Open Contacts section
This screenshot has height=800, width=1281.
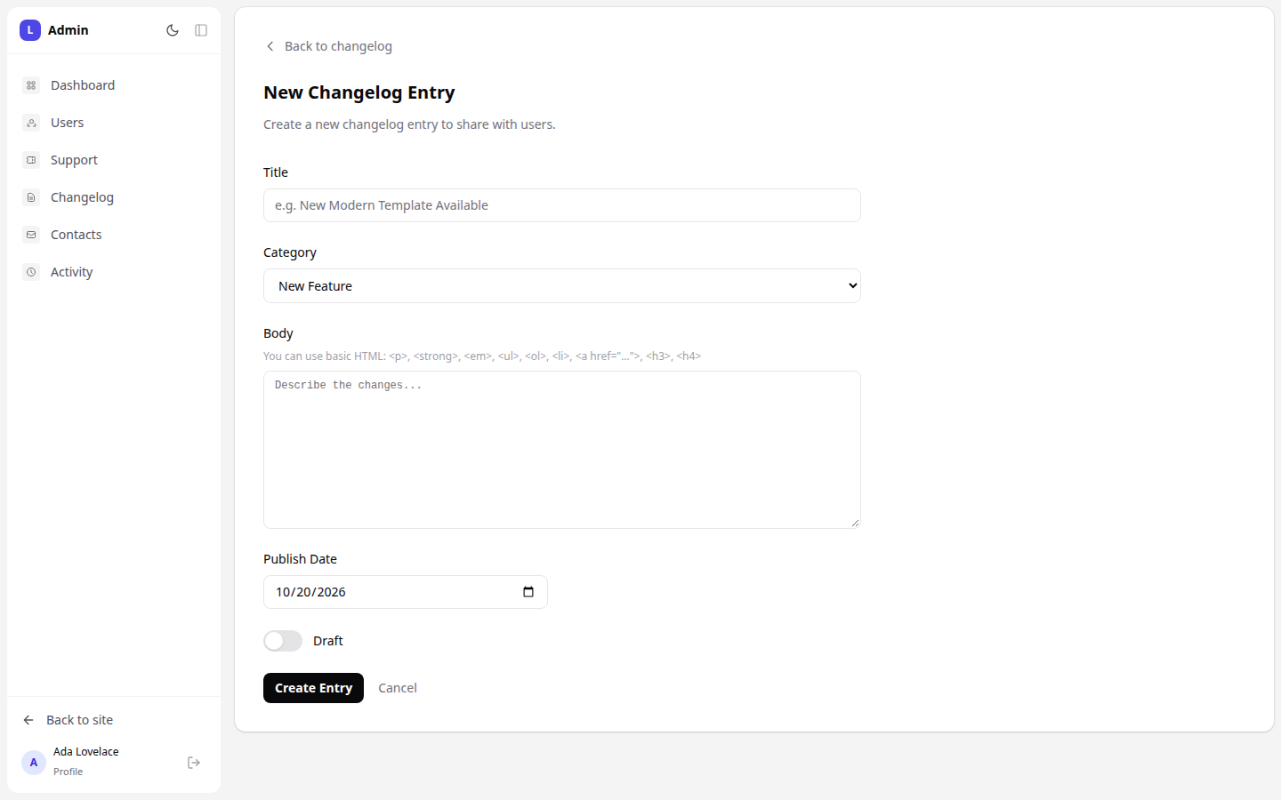114,235
